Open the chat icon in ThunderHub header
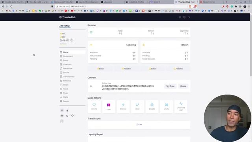Screen dimensions: 252x142 180,17
